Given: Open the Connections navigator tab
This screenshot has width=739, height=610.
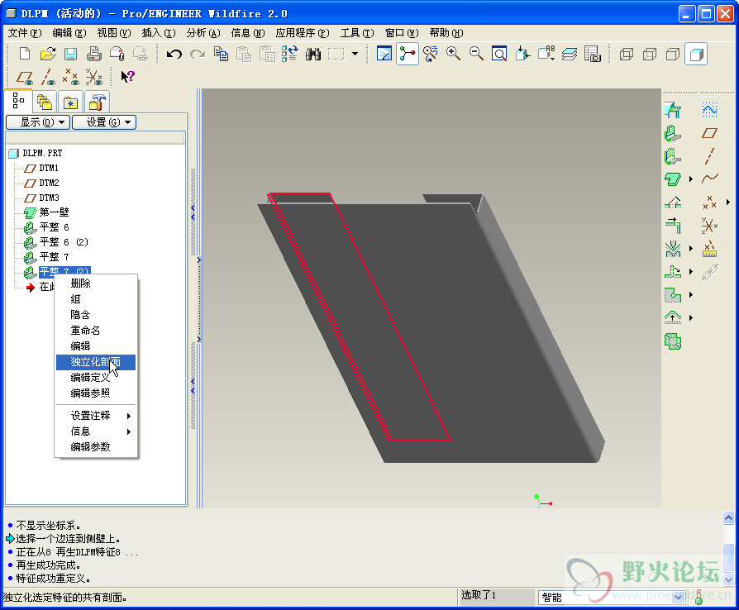Looking at the screenshot, I should coord(98,102).
